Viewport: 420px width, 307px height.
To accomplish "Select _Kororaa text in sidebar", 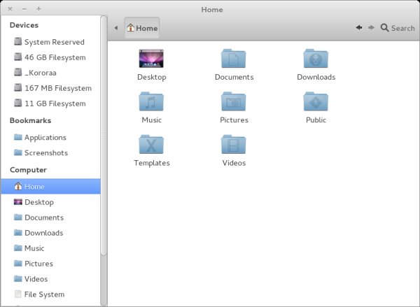I will 40,73.
